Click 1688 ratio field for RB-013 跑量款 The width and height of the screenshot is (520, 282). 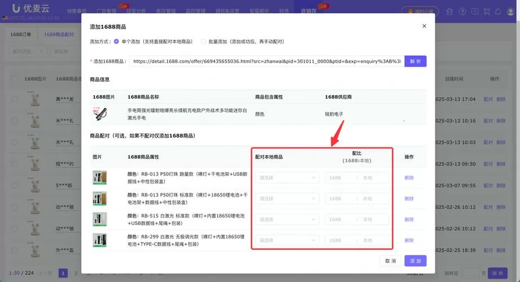340,178
